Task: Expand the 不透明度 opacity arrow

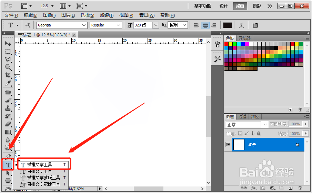Action: pyautogui.click(x=306, y=124)
